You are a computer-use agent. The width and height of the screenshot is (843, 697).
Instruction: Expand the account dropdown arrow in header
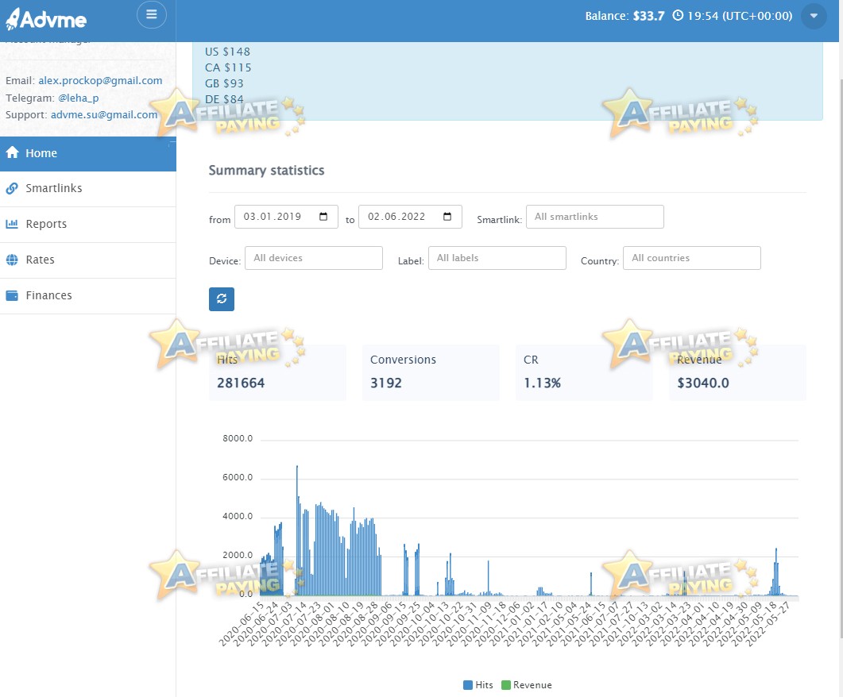814,16
